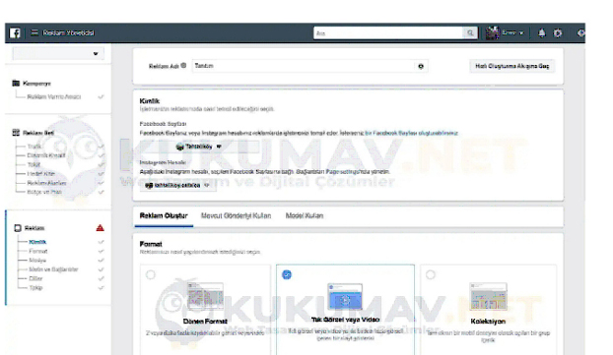Select the Tek Görsel veya Video radio button
Viewport: 613px width, 355px height.
click(x=287, y=274)
